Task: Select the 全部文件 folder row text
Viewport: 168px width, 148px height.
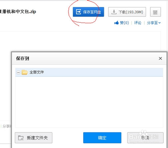Action: [37, 72]
